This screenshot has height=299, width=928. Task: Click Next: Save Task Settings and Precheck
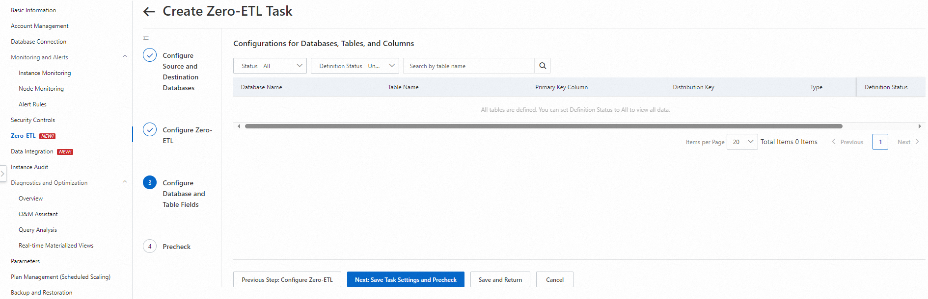406,280
